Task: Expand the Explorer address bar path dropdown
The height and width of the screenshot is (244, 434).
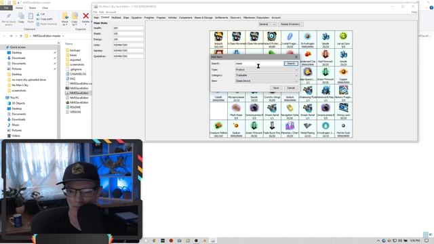Action: click(63, 36)
